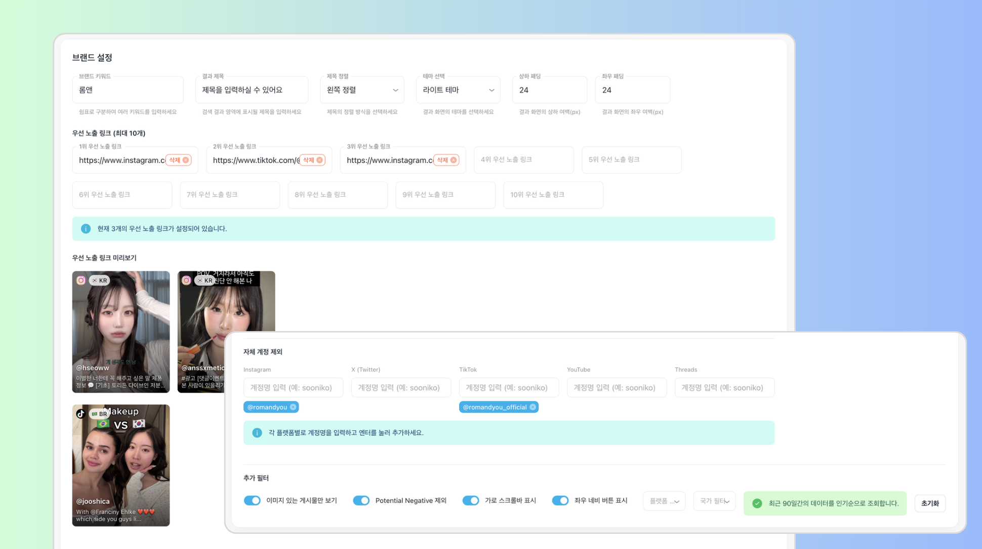Turn off left/right nav button toggle
Image resolution: width=982 pixels, height=549 pixels.
(x=560, y=500)
